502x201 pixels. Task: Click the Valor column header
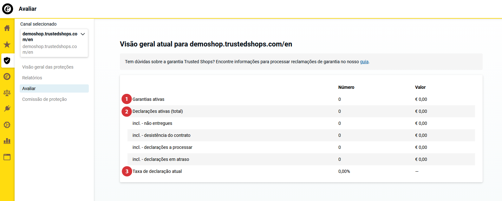point(421,87)
